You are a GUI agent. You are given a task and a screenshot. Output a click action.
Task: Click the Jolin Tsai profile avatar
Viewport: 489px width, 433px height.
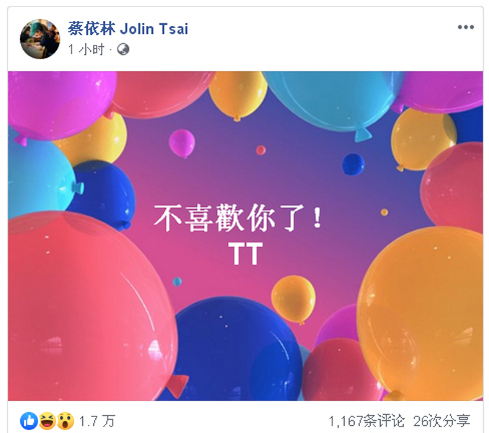40,39
